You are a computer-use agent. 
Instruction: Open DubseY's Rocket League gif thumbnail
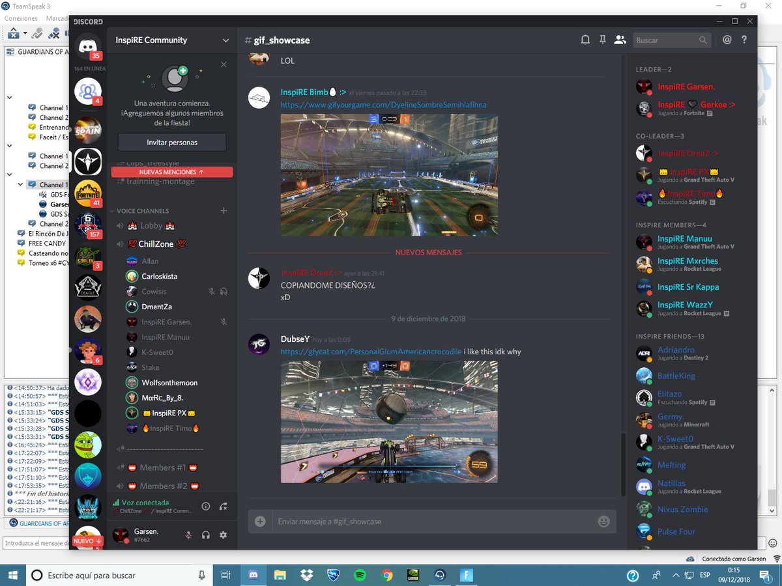pyautogui.click(x=389, y=422)
